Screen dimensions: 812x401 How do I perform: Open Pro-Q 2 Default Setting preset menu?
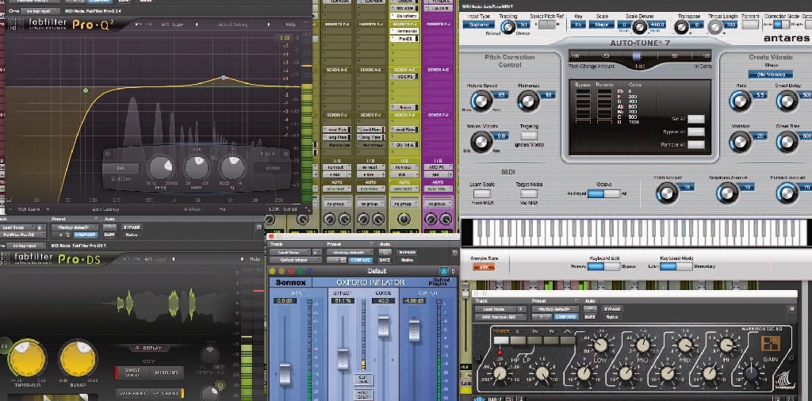click(x=232, y=25)
